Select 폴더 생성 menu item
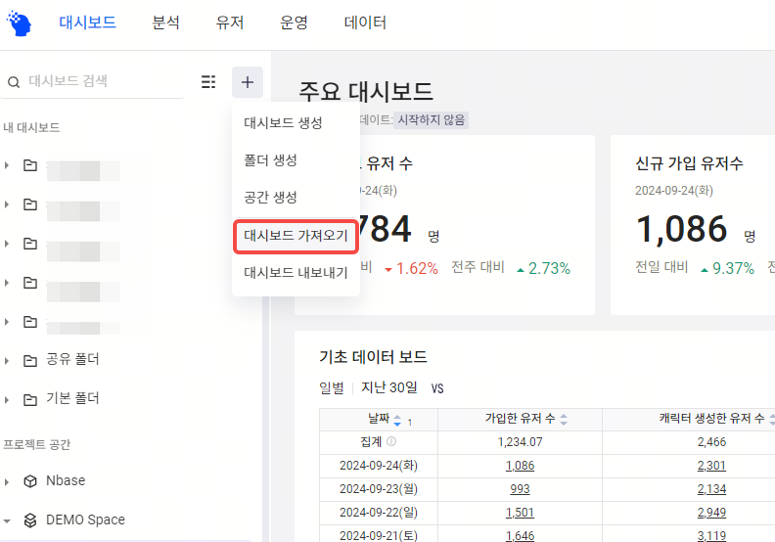 coord(296,160)
